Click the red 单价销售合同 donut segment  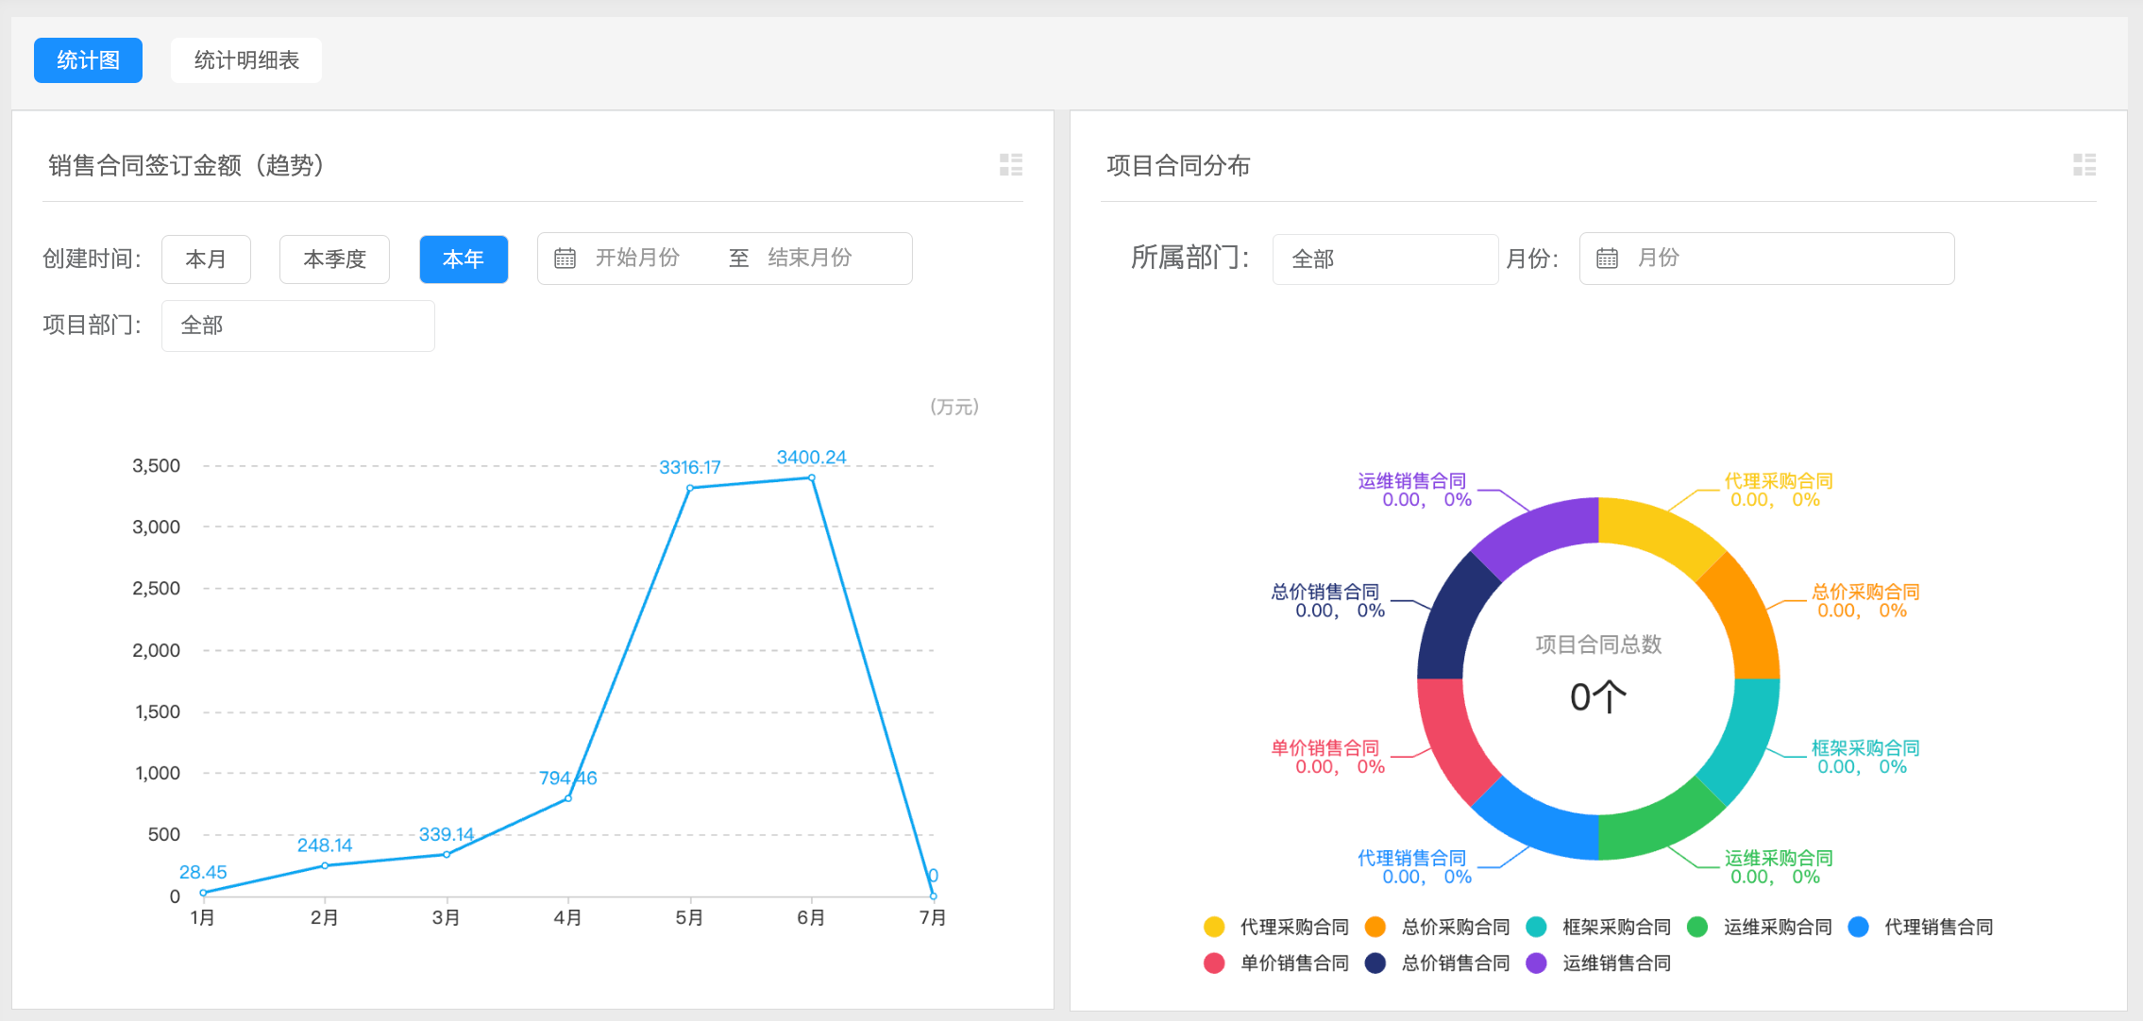coord(1453,740)
